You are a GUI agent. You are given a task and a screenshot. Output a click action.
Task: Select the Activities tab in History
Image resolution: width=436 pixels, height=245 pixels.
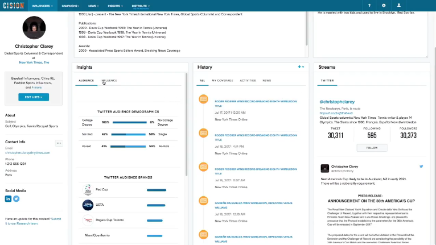[x=248, y=81]
